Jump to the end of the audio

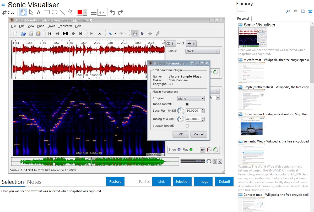[x=81, y=33]
